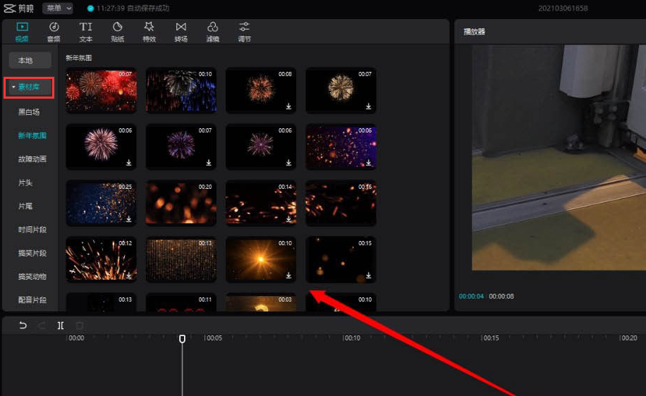The height and width of the screenshot is (396, 646).
Task: Click the download icon on the 00:25 particle clip
Action: point(129,219)
